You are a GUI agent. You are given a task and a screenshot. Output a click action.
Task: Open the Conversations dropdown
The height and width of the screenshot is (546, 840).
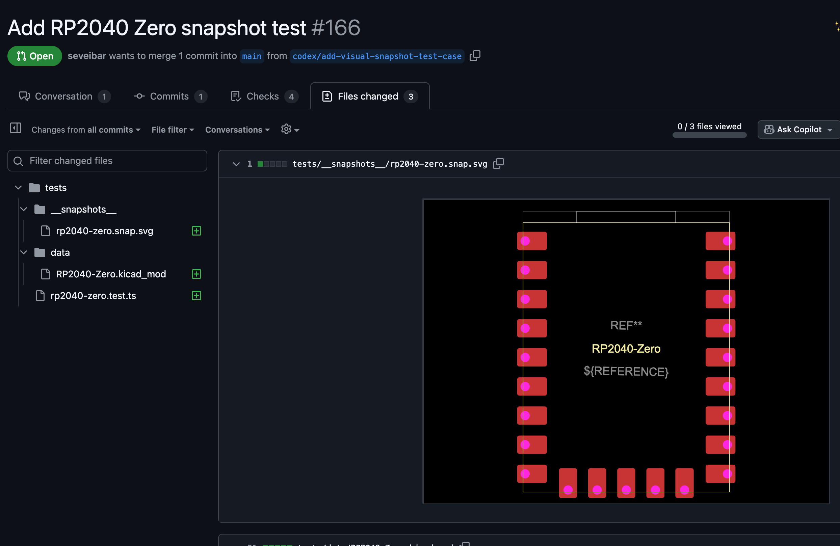(x=237, y=130)
